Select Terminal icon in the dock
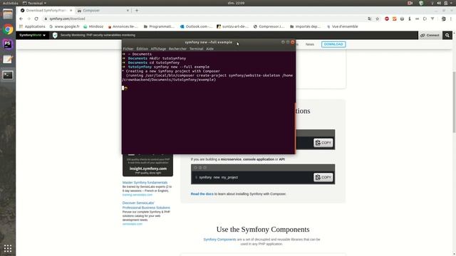Image resolution: width=456 pixels, height=256 pixels. tap(8, 75)
